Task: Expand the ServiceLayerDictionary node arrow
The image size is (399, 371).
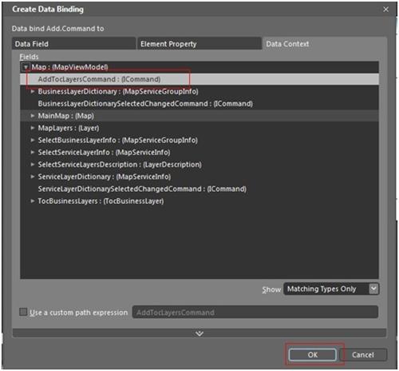Action: (x=33, y=177)
